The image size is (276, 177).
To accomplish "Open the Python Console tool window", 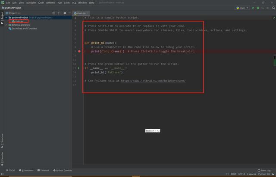I will pos(63,170).
